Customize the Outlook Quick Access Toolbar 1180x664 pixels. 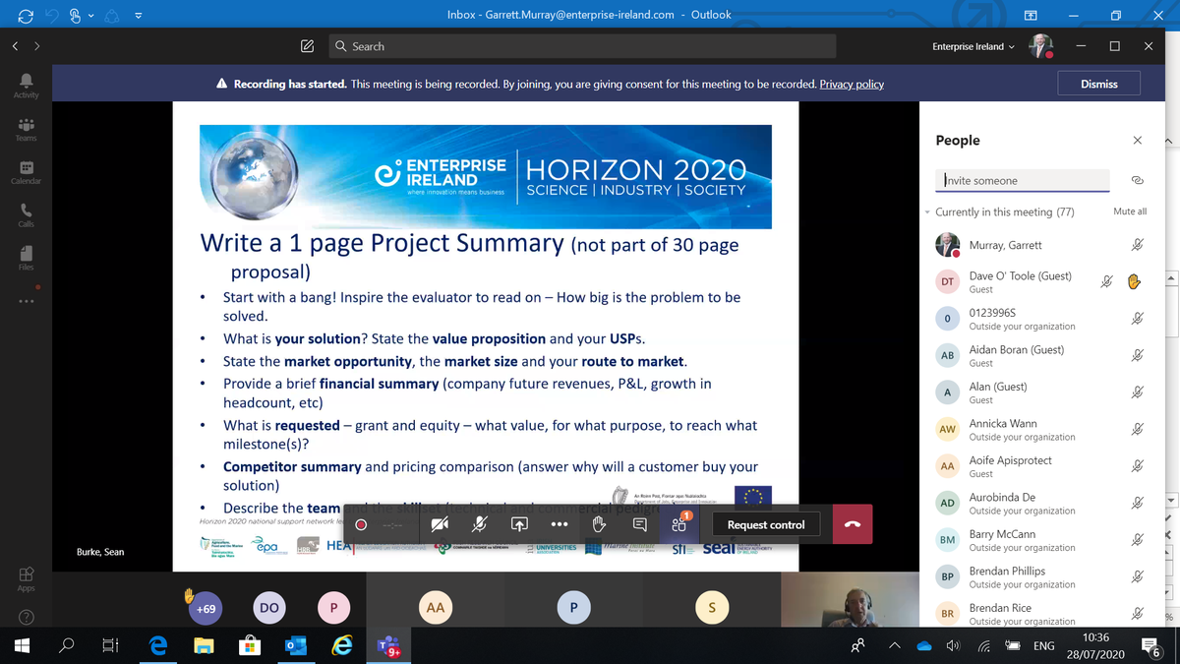(x=139, y=15)
